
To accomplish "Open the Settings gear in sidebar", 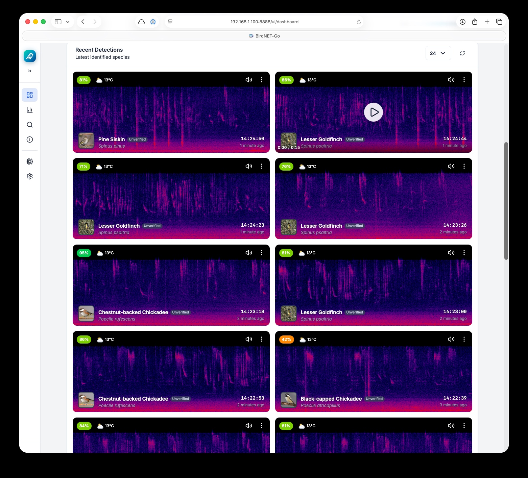I will click(x=30, y=176).
